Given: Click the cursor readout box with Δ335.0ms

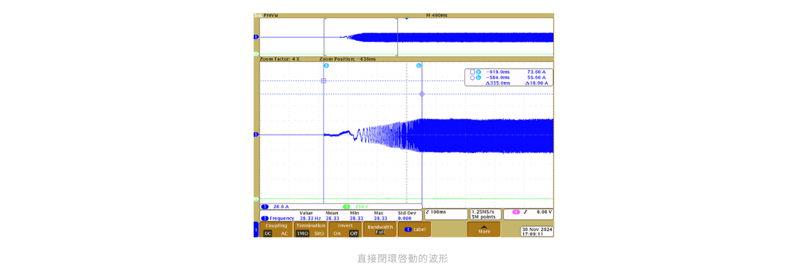Looking at the screenshot, I should 509,77.
